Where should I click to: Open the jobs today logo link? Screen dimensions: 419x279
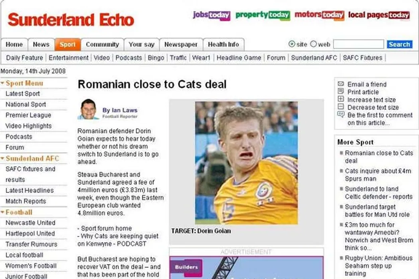point(211,15)
